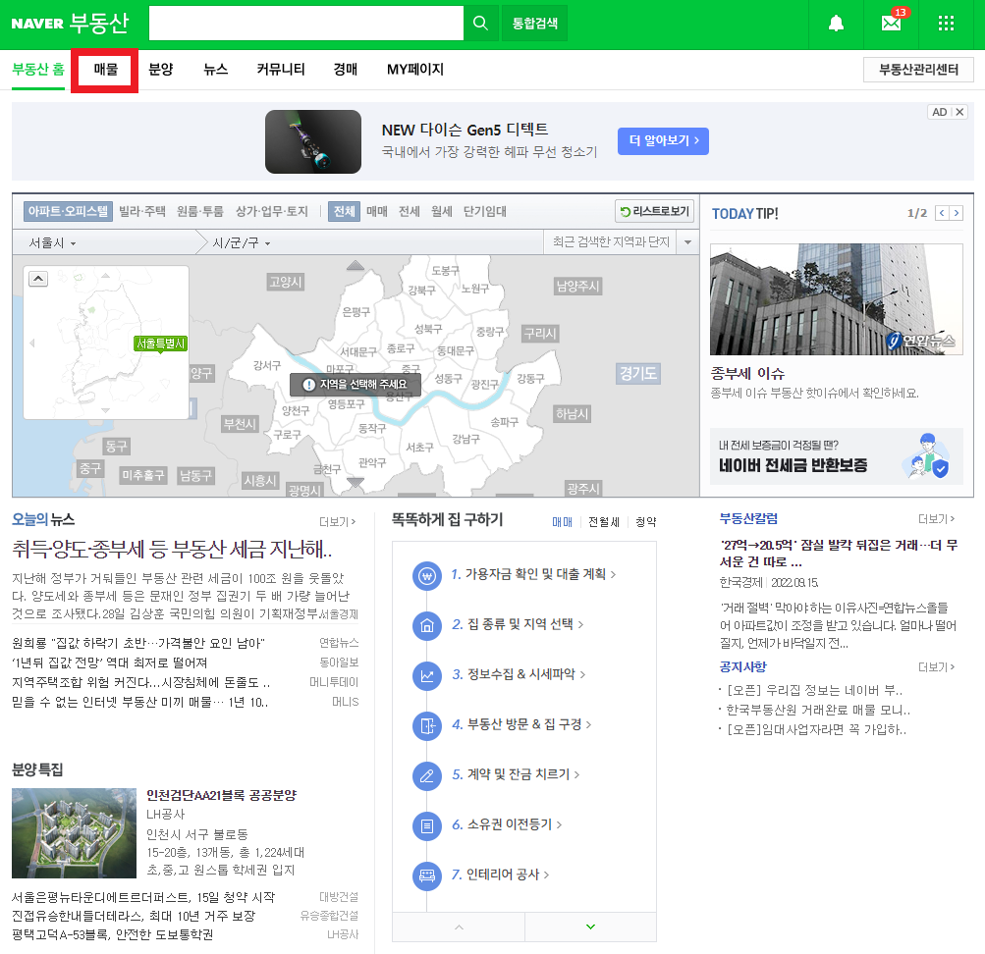Open the 커뮤니티 menu tab
Screen dimensions: 985x954
click(281, 70)
